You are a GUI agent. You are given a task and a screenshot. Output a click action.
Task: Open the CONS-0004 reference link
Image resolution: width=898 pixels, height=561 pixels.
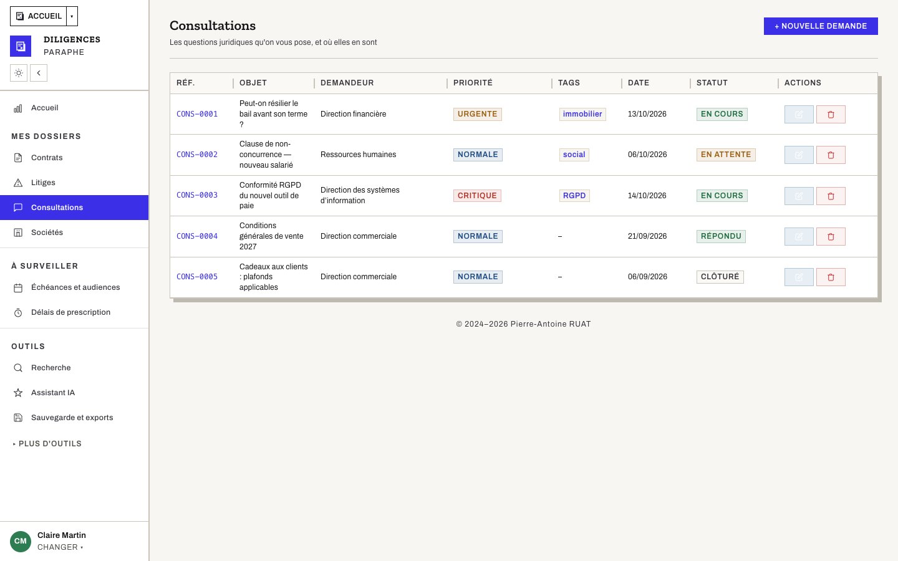pos(197,236)
